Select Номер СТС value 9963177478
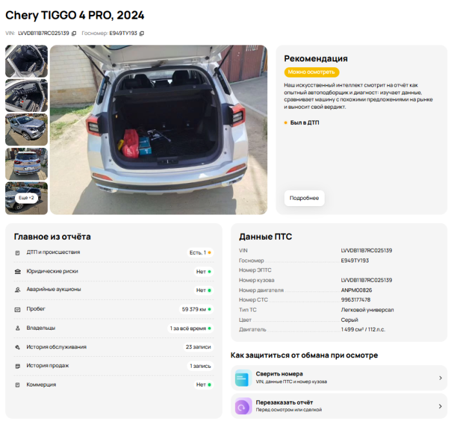 [x=356, y=300]
